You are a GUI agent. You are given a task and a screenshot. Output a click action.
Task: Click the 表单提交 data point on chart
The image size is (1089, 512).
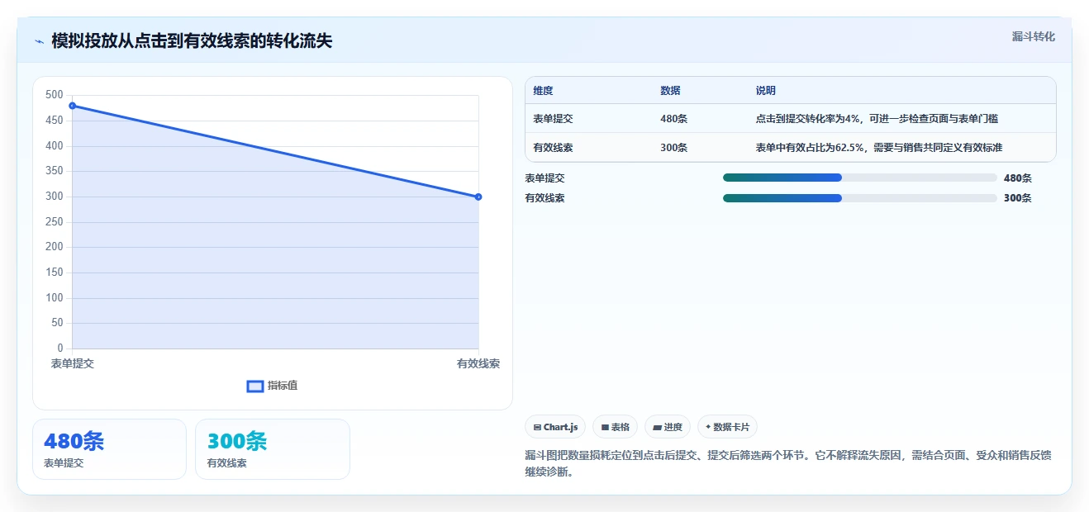[73, 106]
